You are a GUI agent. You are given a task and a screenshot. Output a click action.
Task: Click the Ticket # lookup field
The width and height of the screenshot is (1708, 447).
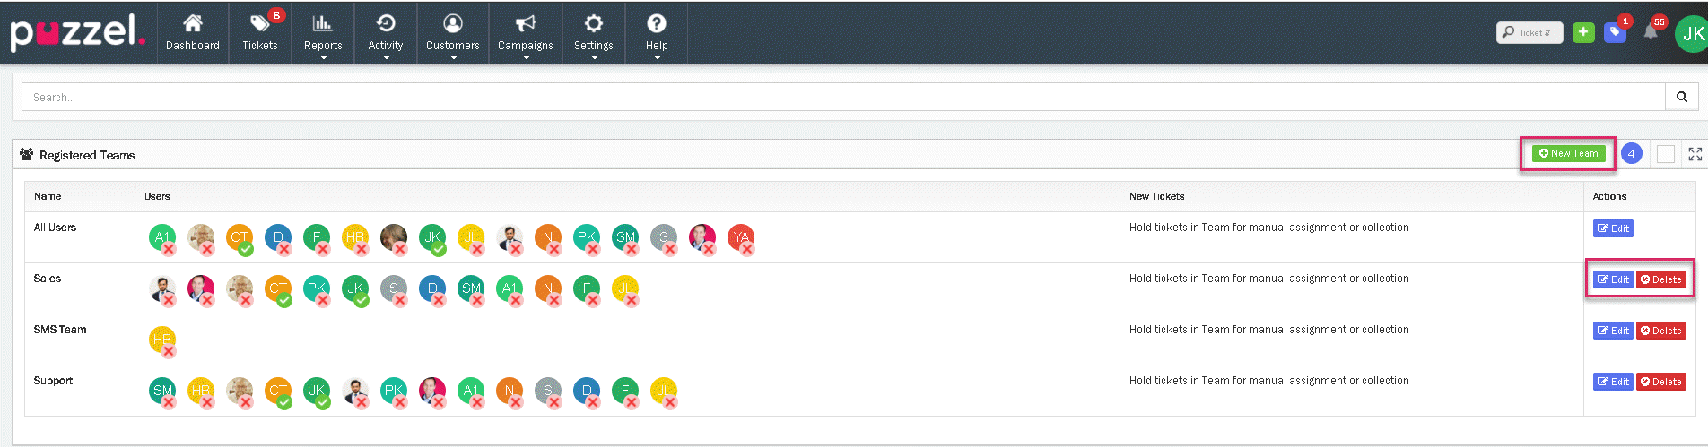tap(1529, 32)
